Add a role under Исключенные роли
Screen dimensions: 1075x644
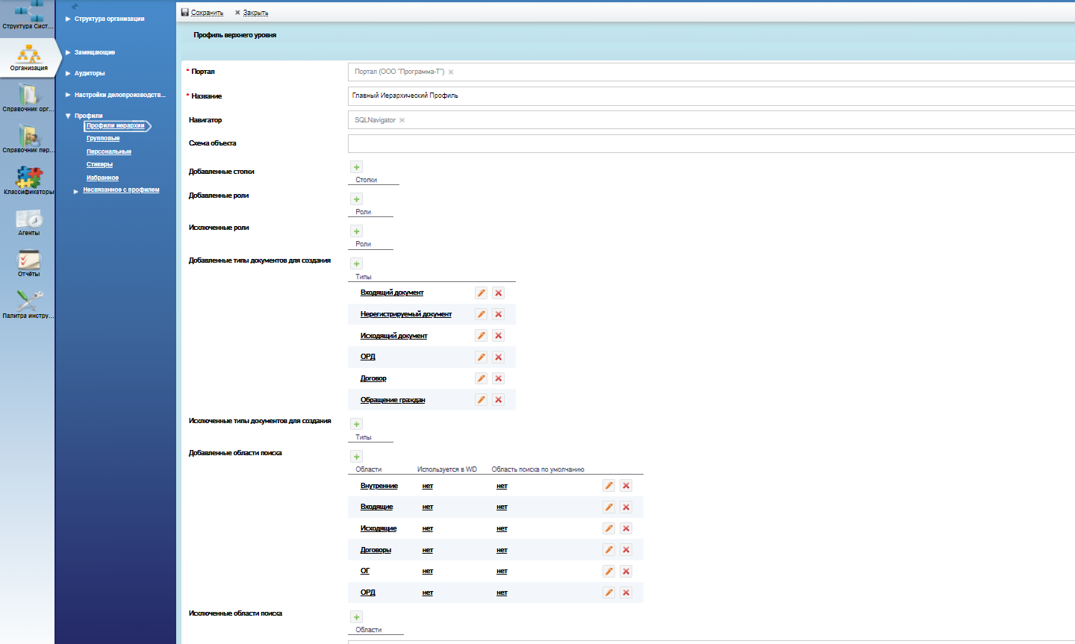357,231
